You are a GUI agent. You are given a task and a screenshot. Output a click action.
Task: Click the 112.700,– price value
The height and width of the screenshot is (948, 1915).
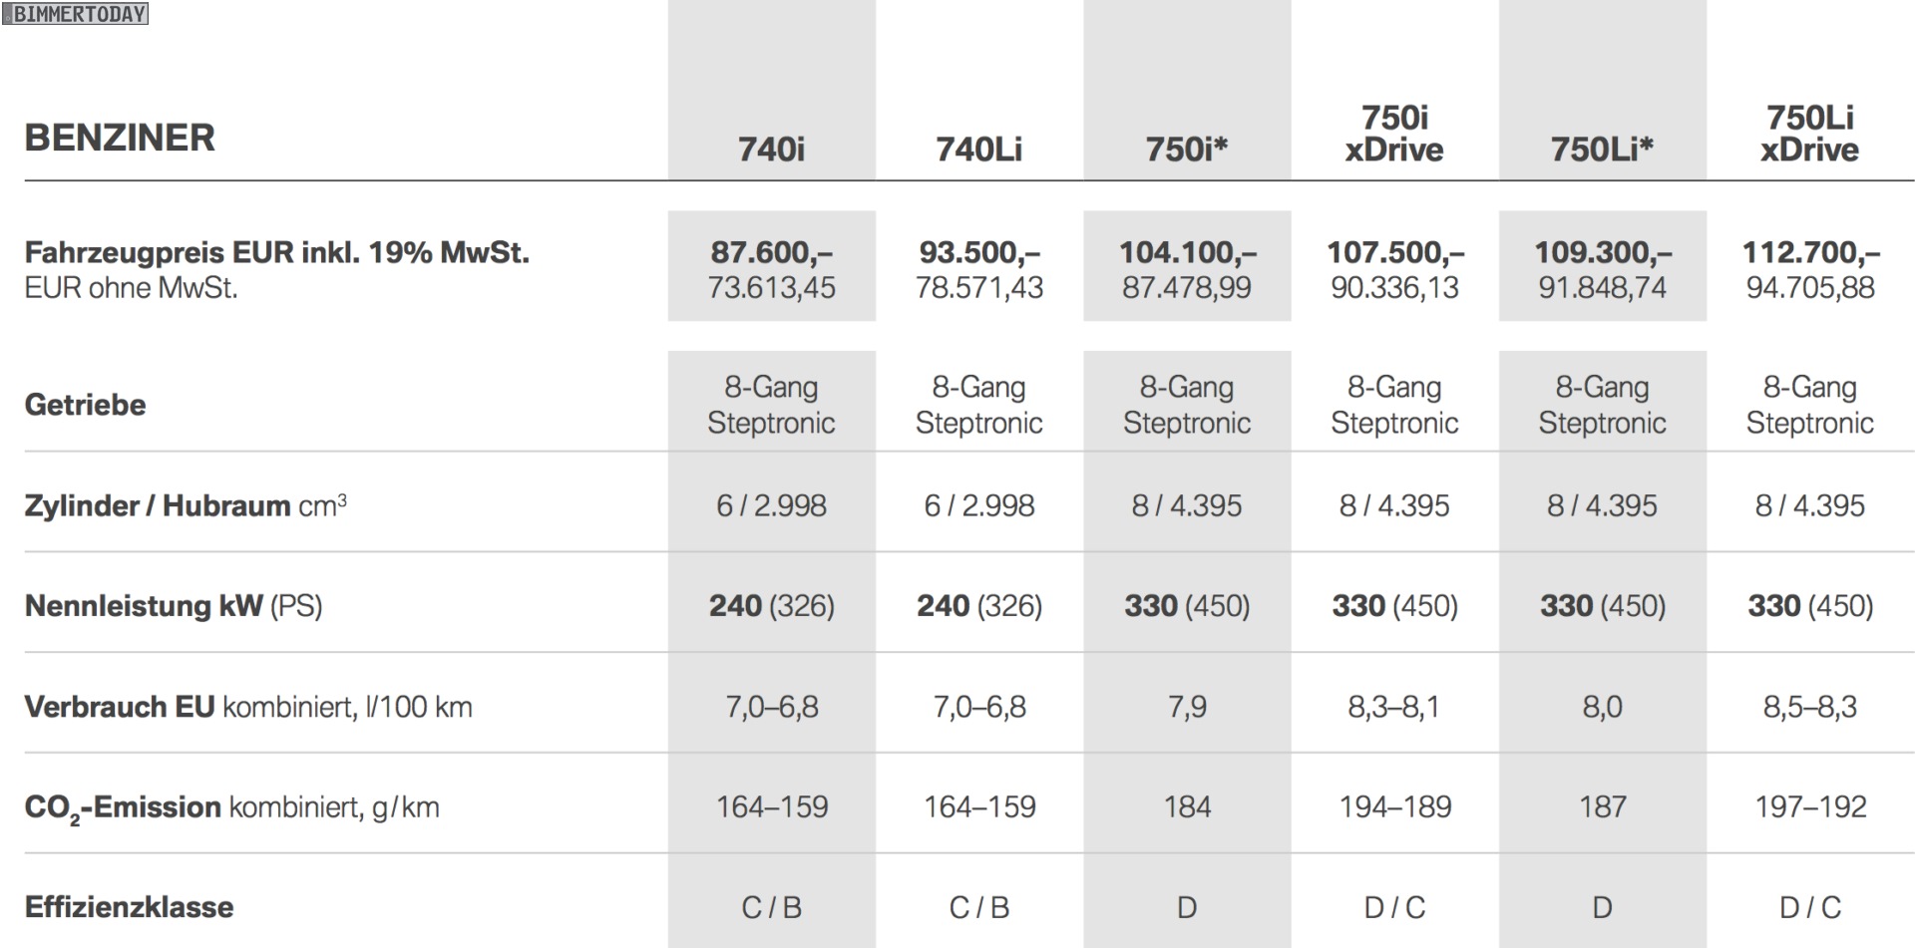[1809, 253]
